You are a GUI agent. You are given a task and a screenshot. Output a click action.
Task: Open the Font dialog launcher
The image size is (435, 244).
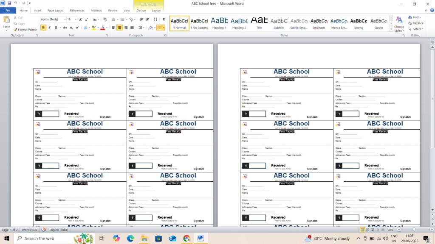[107, 36]
